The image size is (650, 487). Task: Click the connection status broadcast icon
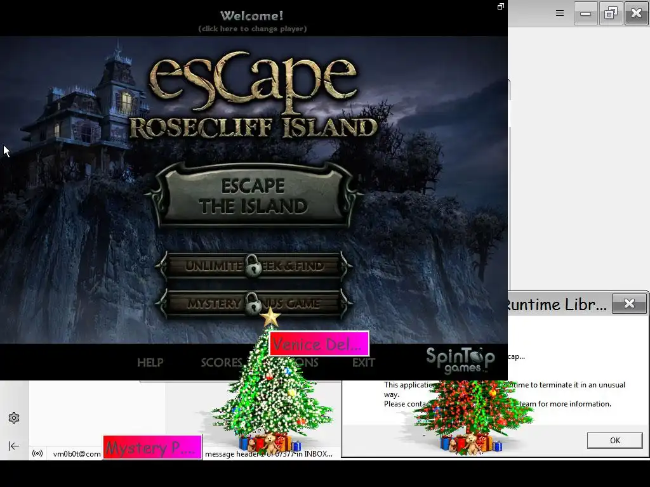37,453
